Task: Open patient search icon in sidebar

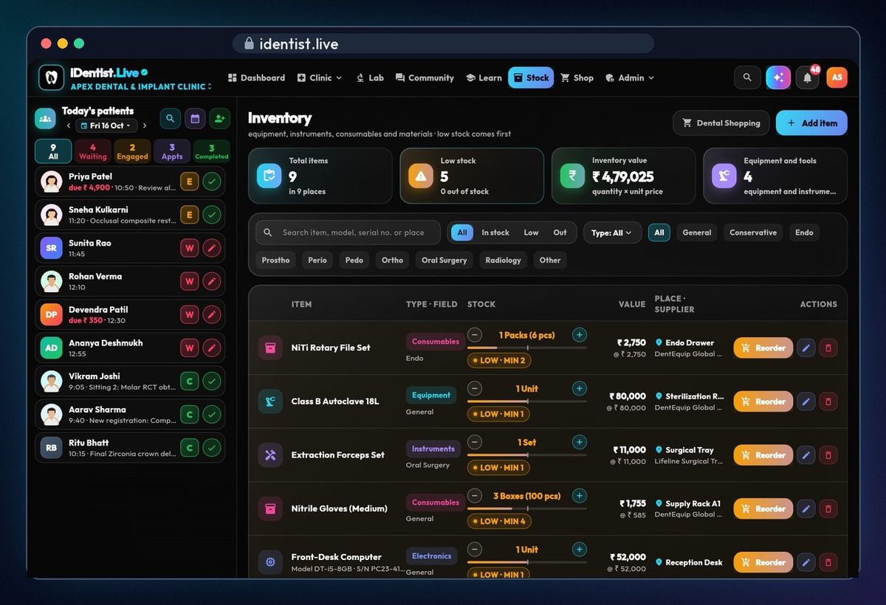Action: 170,118
